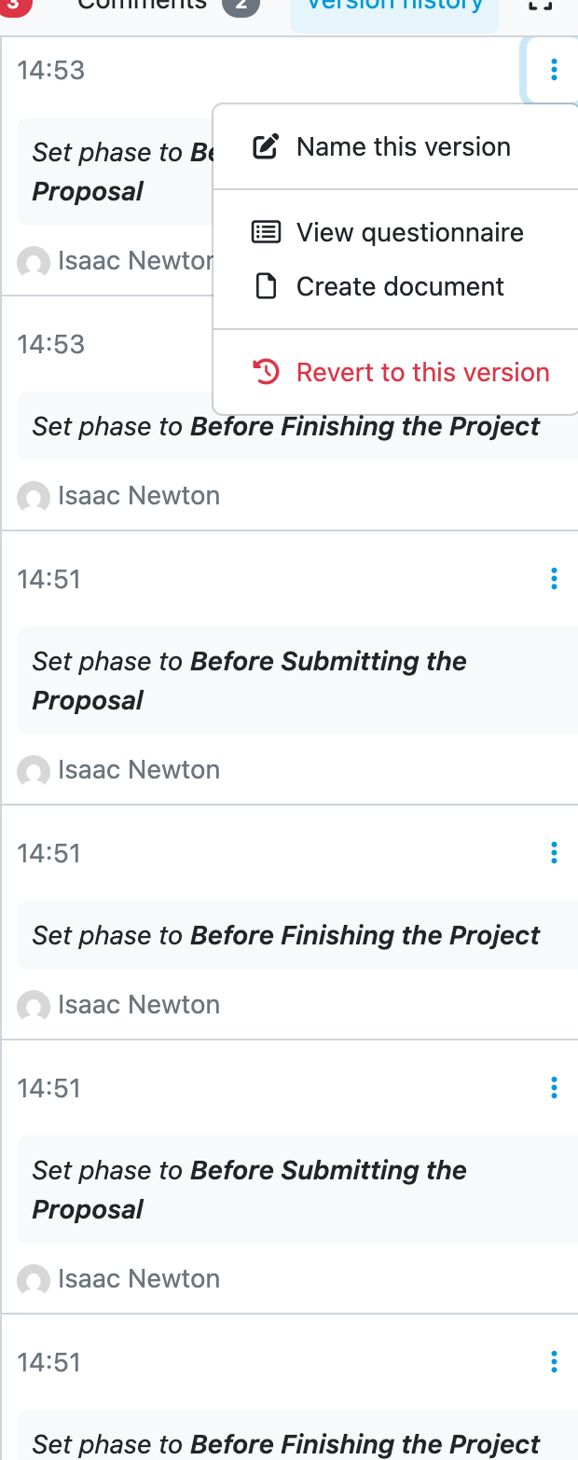Click the questionnaire list icon
This screenshot has height=1460, width=578.
click(267, 232)
